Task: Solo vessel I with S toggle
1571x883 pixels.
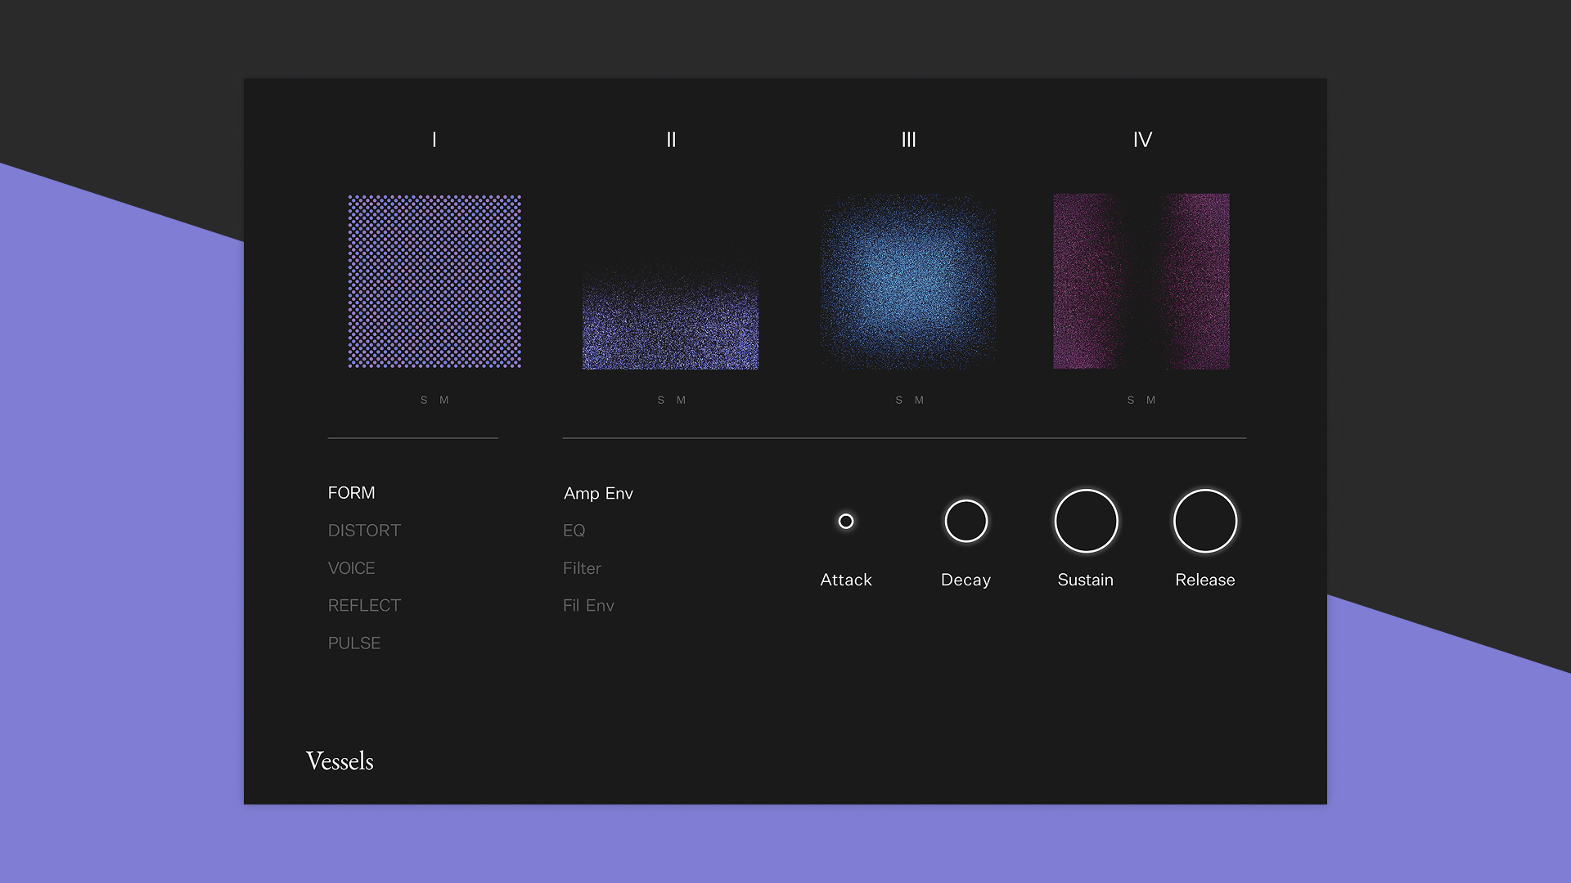Action: [424, 400]
